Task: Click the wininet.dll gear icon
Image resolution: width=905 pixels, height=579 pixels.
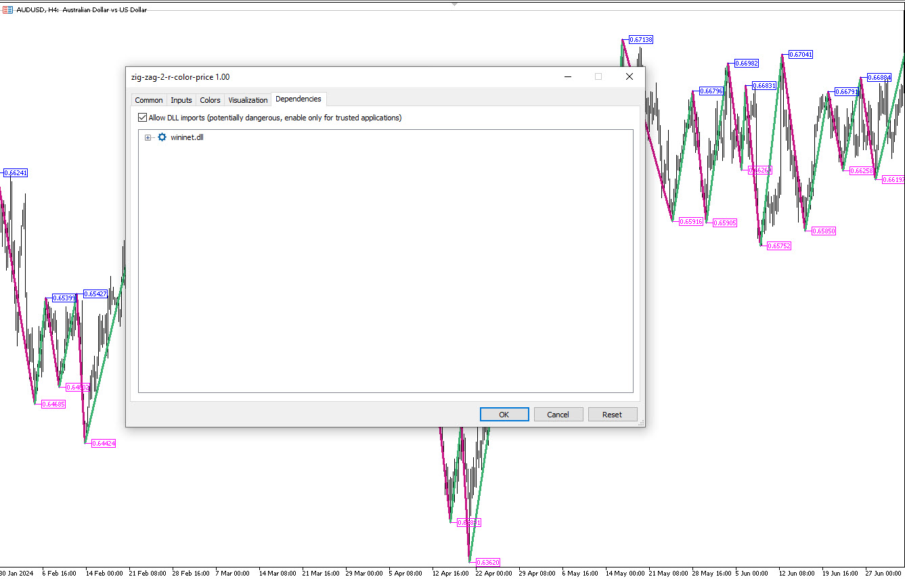Action: pyautogui.click(x=162, y=137)
